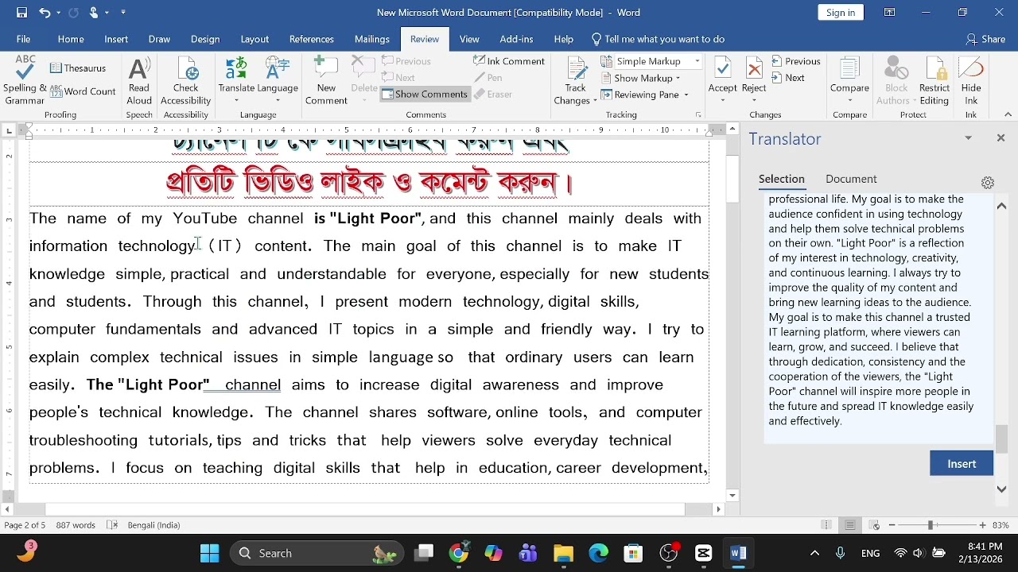Add a New Comment
The height and width of the screenshot is (572, 1018).
326,80
